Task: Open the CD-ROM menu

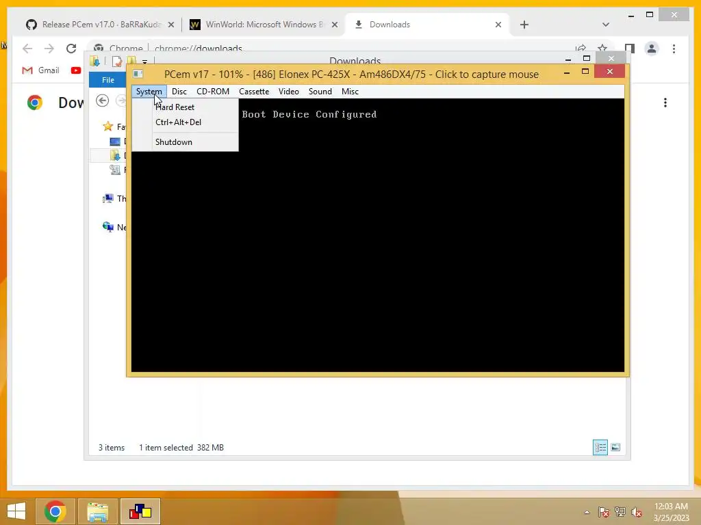Action: pyautogui.click(x=213, y=92)
